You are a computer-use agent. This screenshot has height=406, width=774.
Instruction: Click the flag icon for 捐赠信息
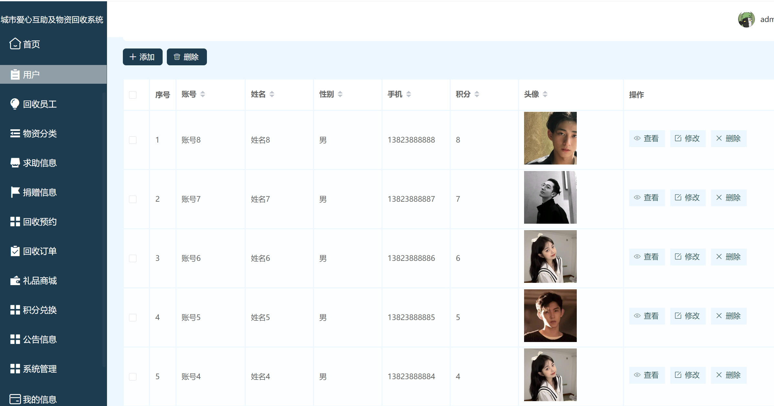[15, 192]
